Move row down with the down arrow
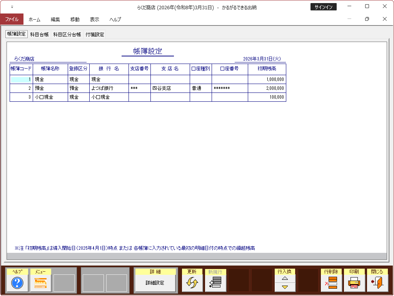 click(285, 288)
